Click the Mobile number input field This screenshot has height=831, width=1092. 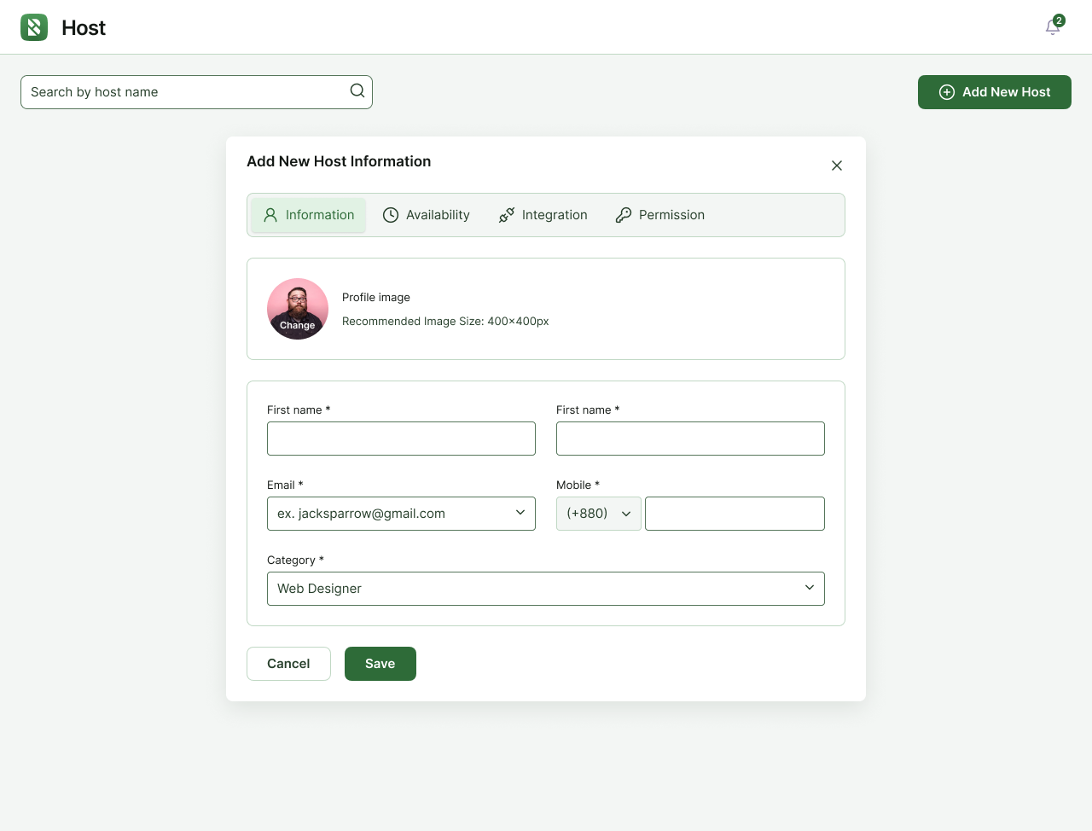click(735, 514)
